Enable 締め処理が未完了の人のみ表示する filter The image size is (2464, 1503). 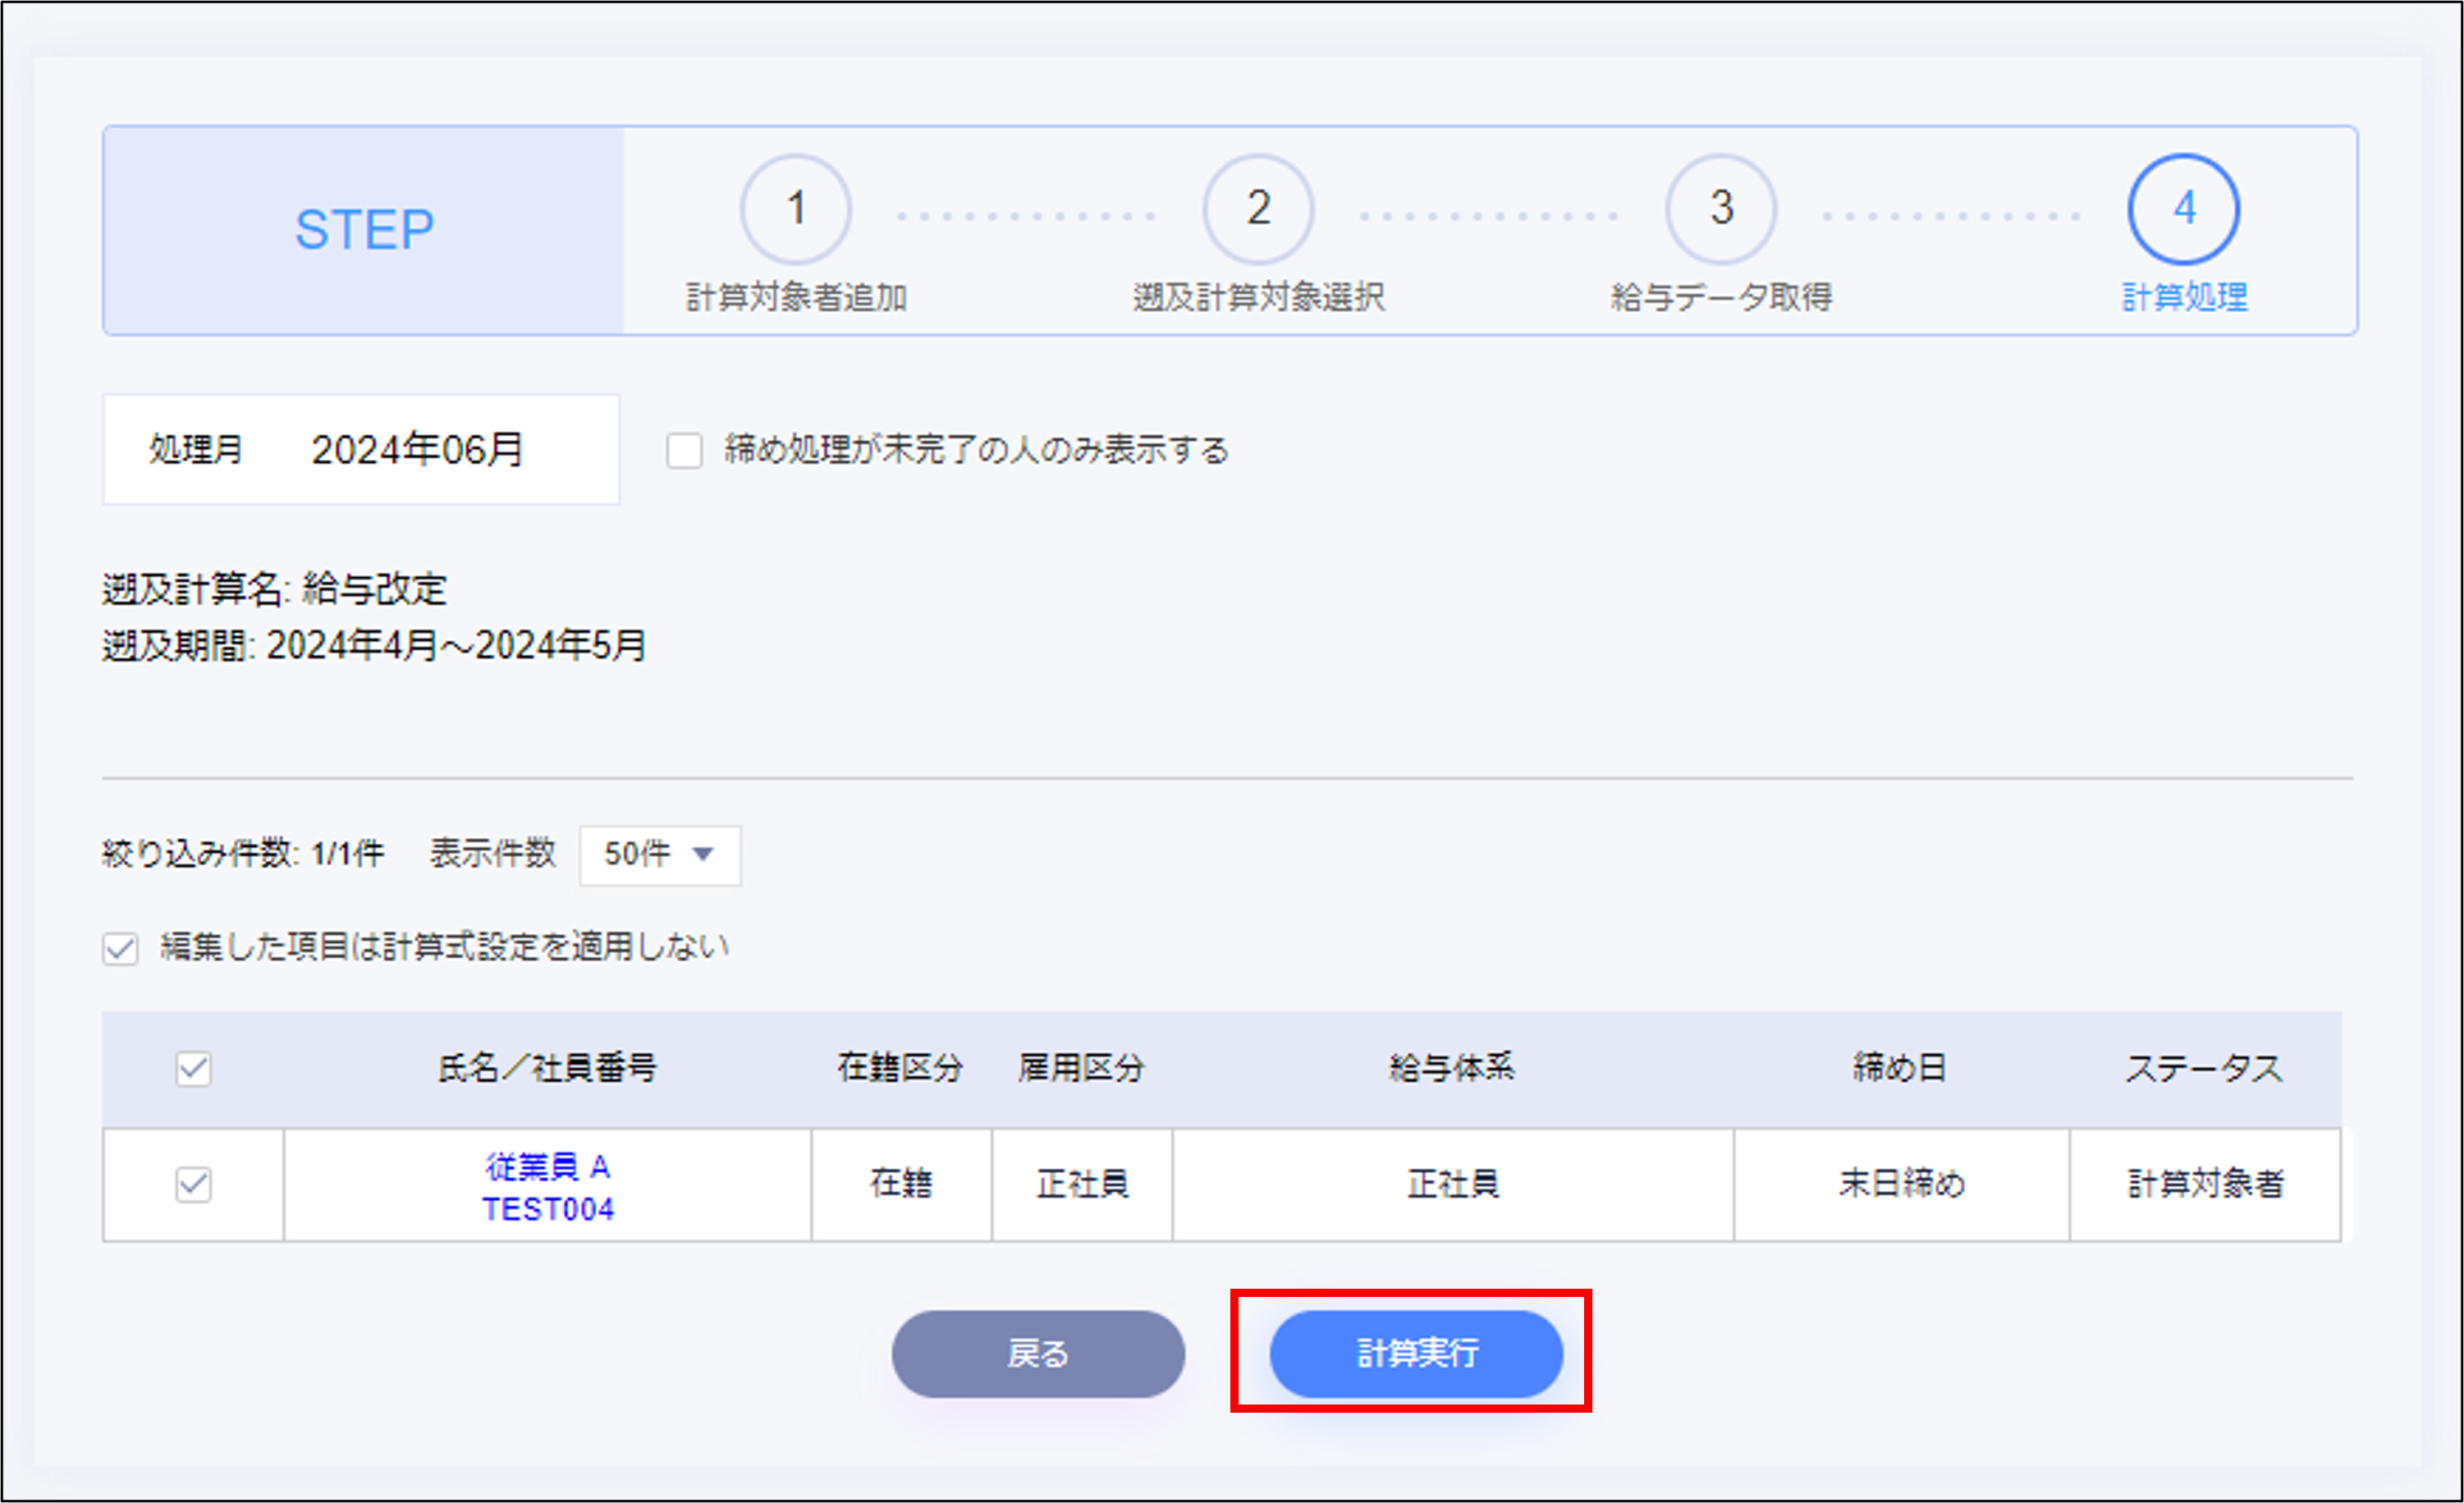click(685, 452)
